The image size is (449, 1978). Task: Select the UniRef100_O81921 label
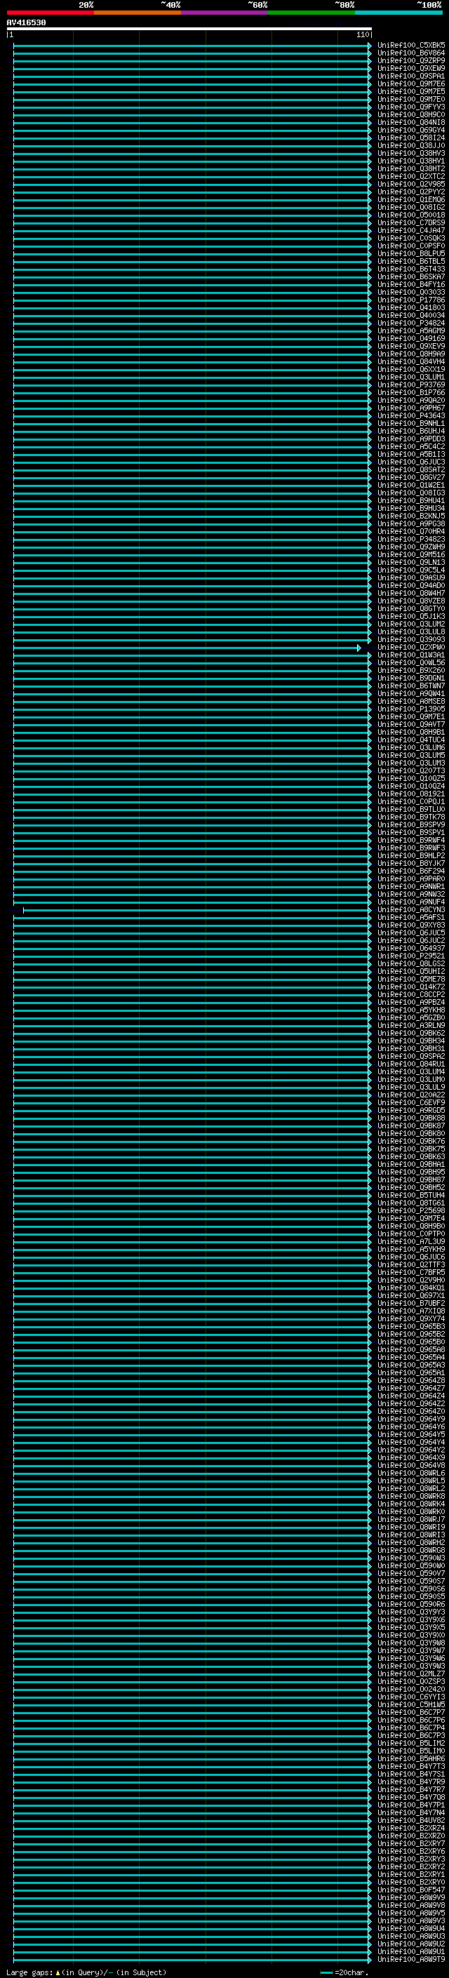[x=411, y=794]
